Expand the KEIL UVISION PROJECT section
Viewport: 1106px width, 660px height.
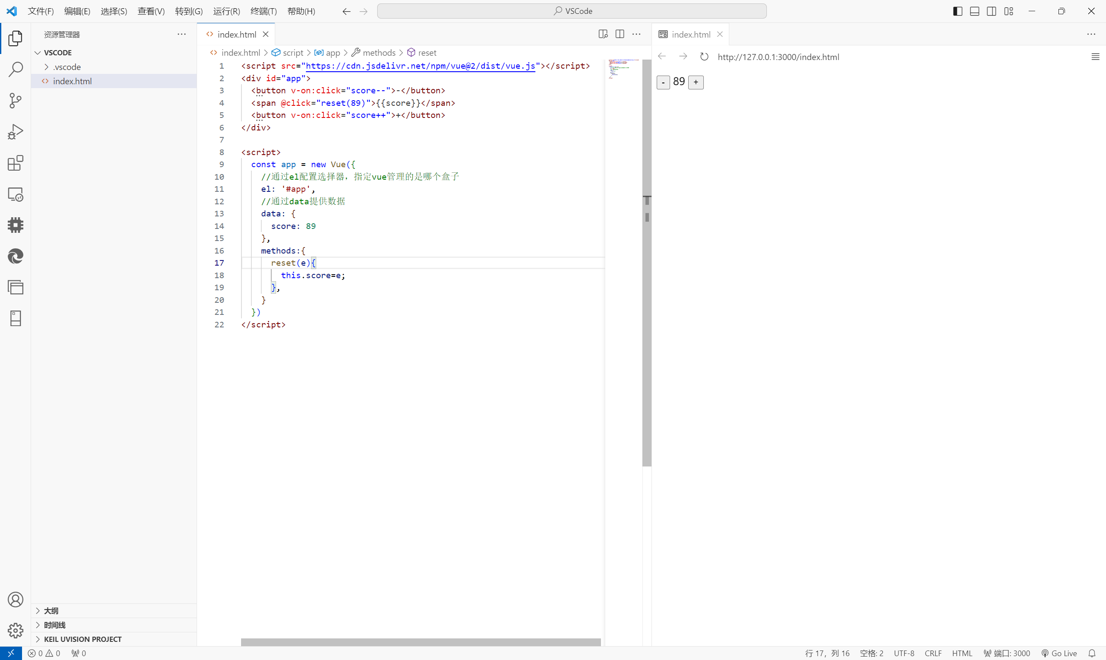[114, 639]
